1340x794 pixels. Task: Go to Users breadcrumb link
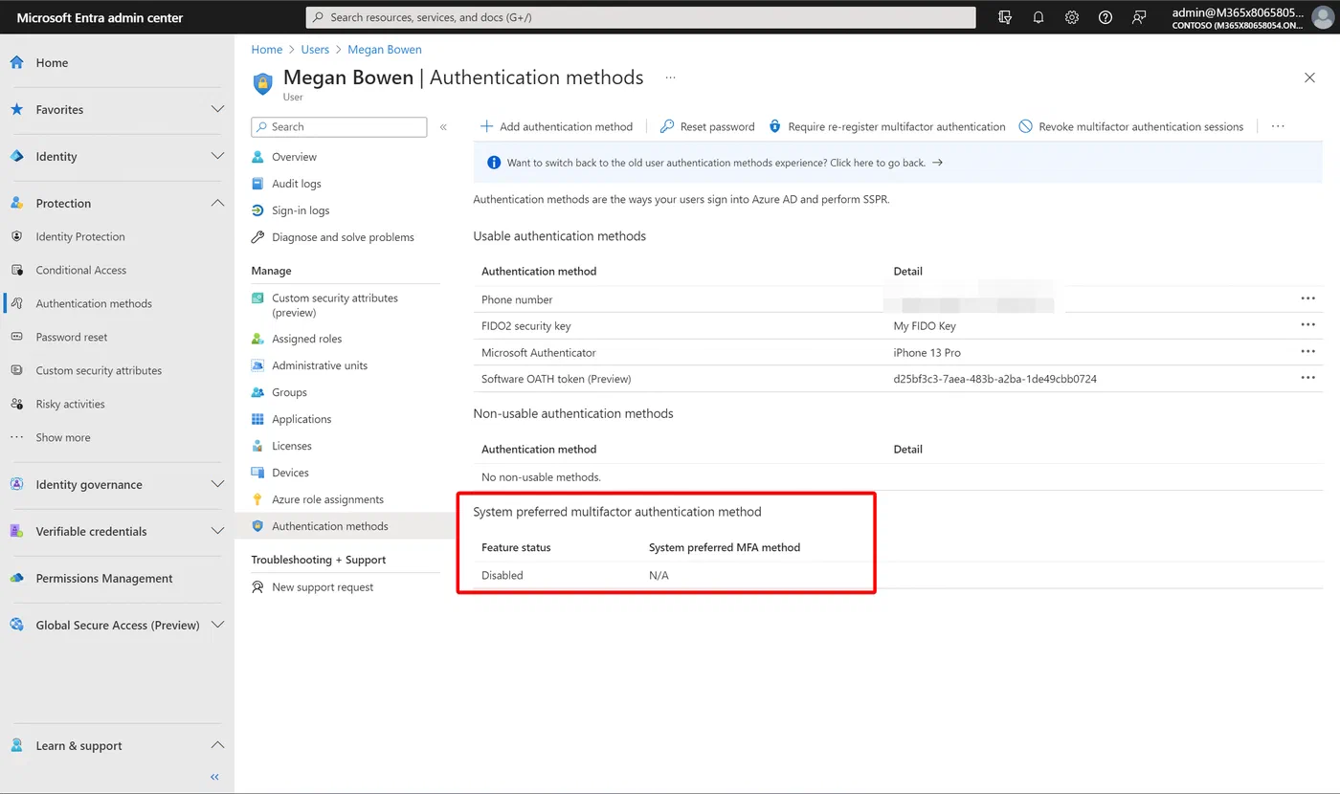click(x=315, y=50)
